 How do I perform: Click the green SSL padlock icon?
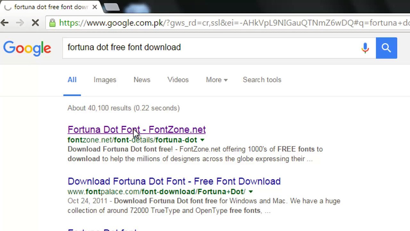[53, 23]
